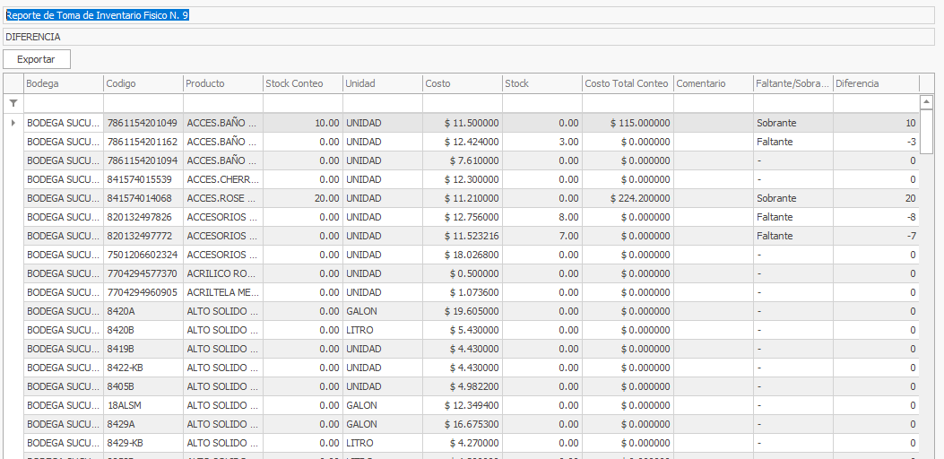Click the filter field under Producto column
Viewport: 944px width, 459px height.
pos(221,104)
